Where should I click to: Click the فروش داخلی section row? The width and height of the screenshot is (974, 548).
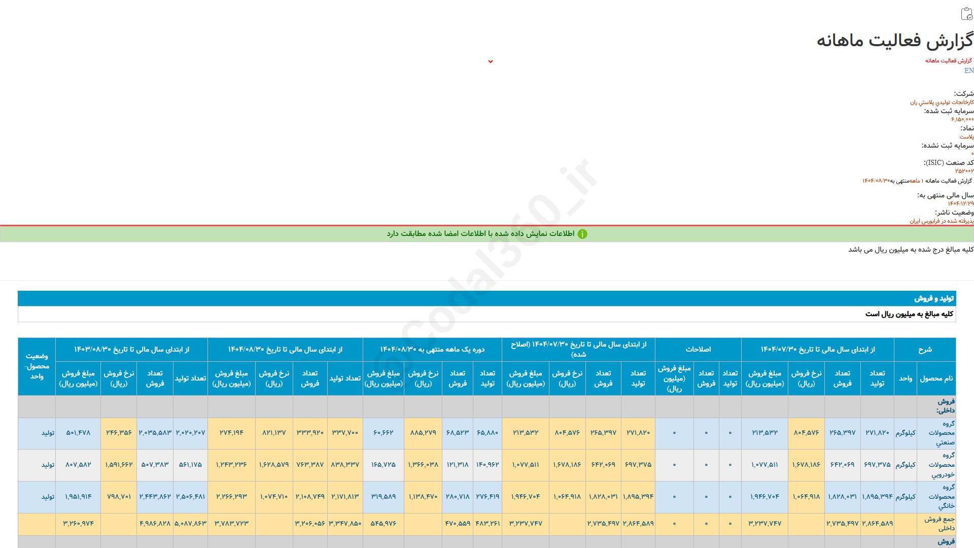click(945, 406)
